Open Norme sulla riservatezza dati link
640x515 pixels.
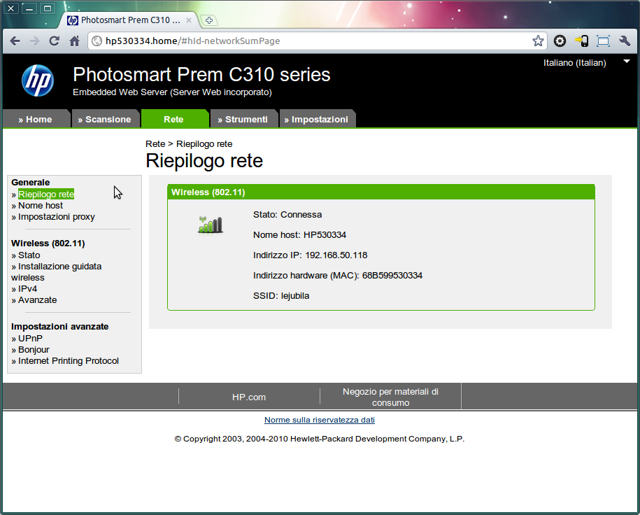point(320,420)
